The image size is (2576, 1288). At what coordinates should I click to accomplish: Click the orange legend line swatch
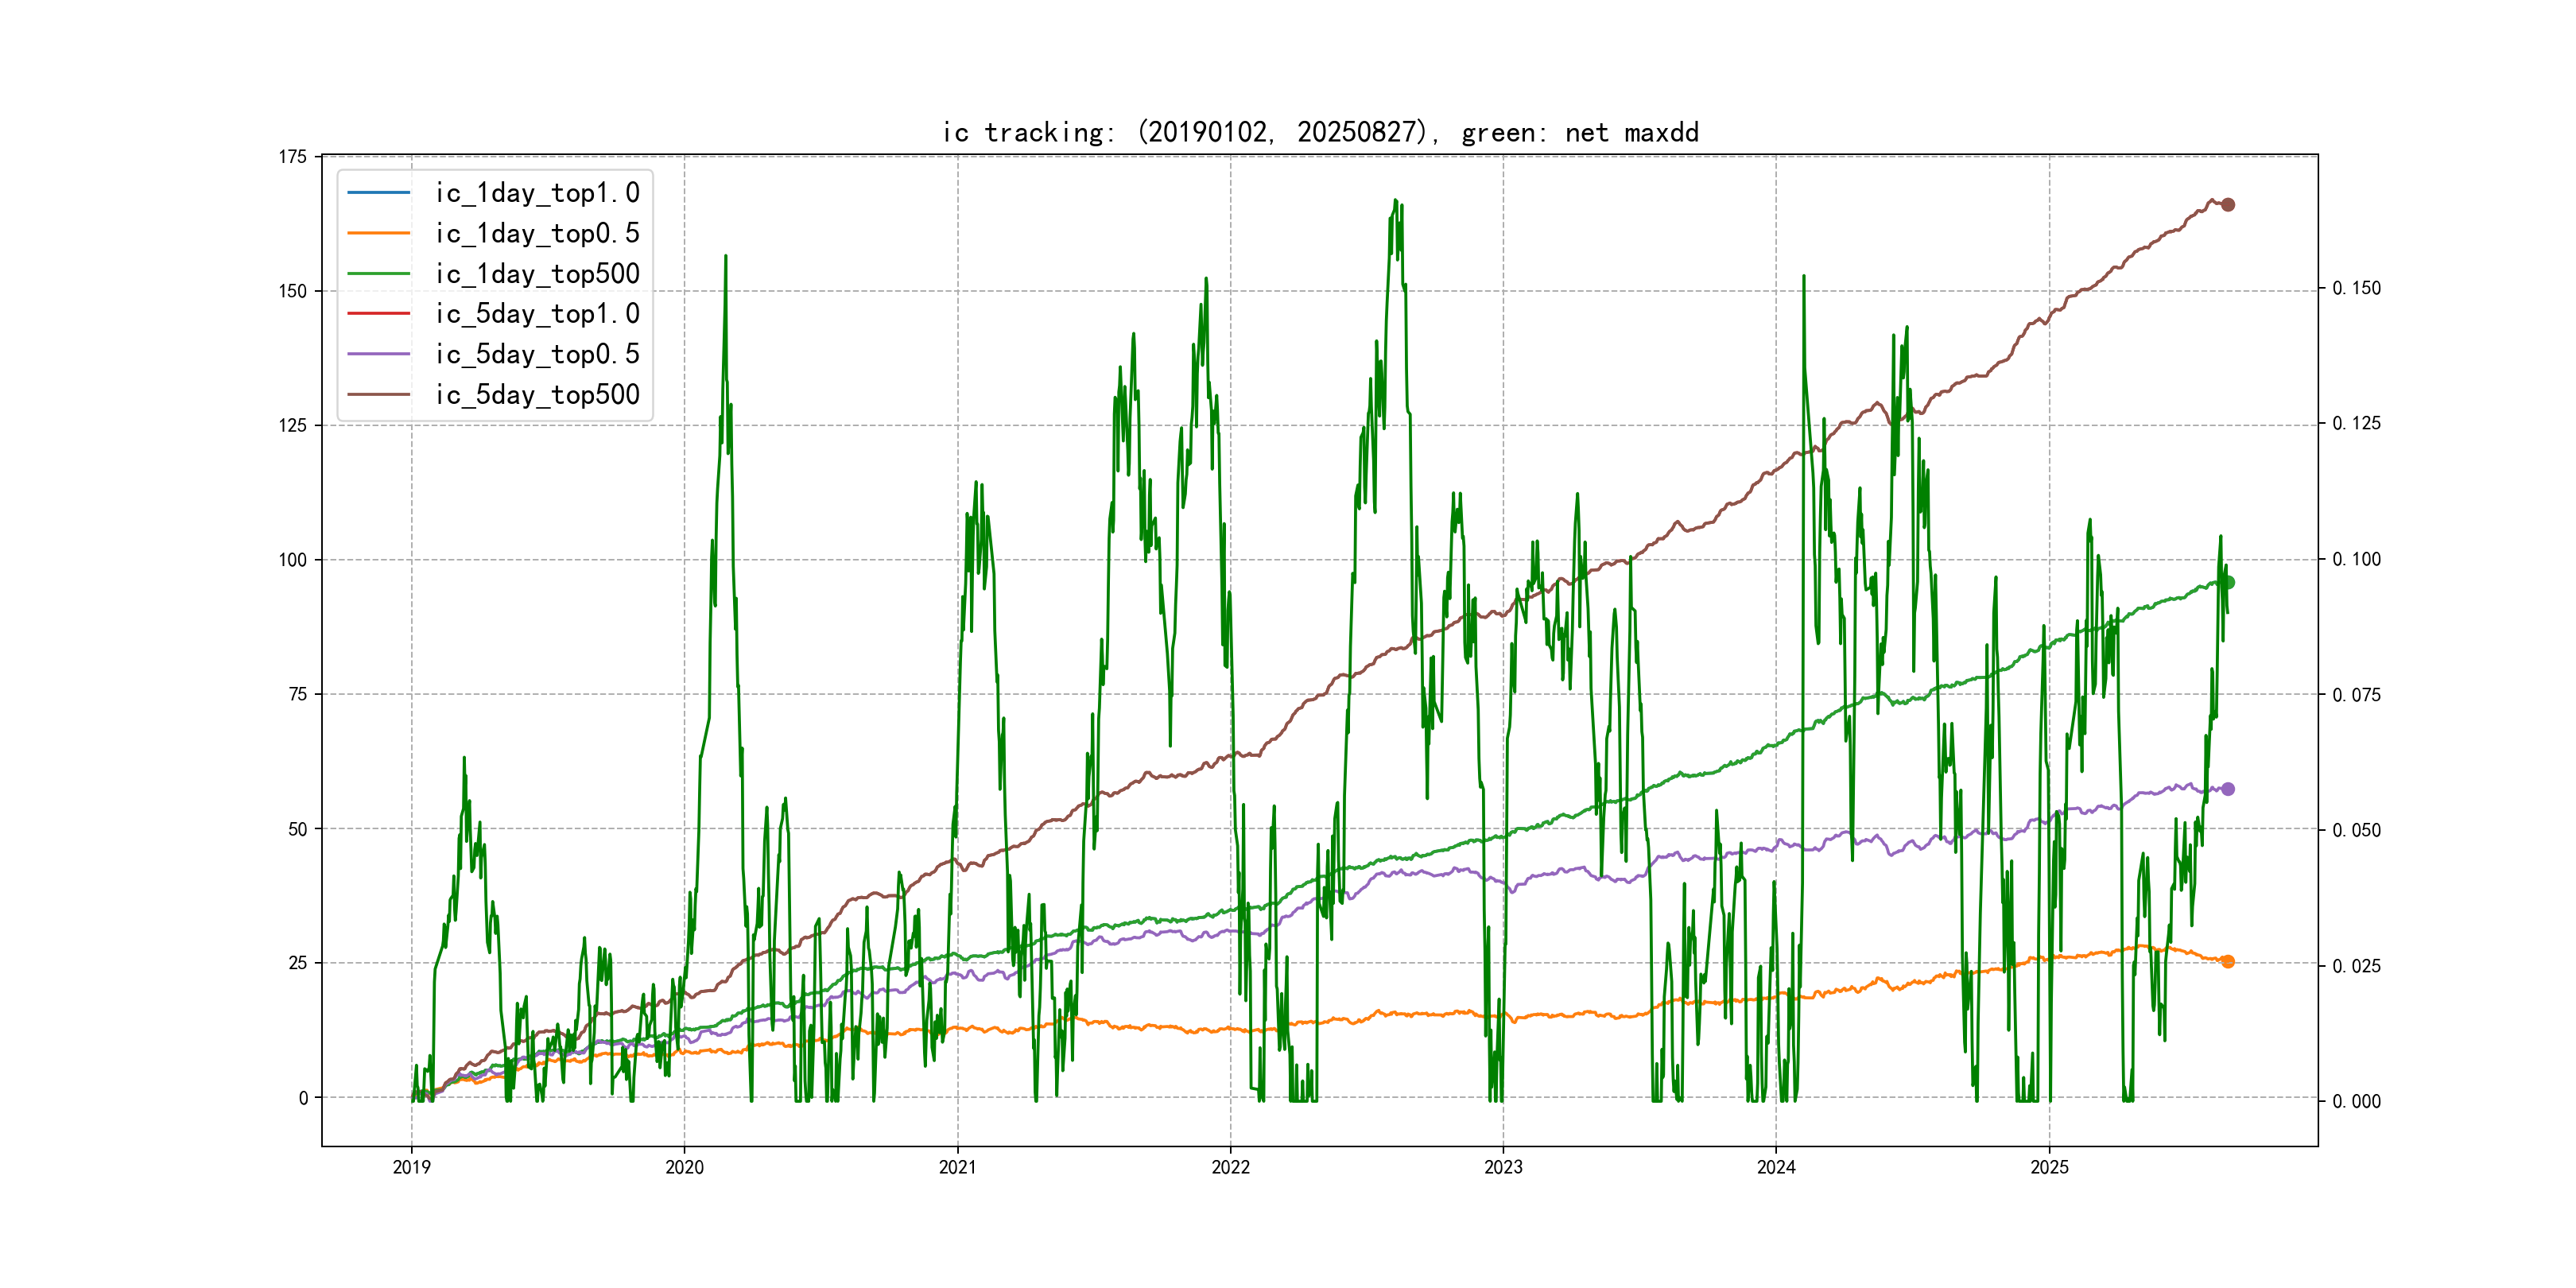[x=379, y=233]
